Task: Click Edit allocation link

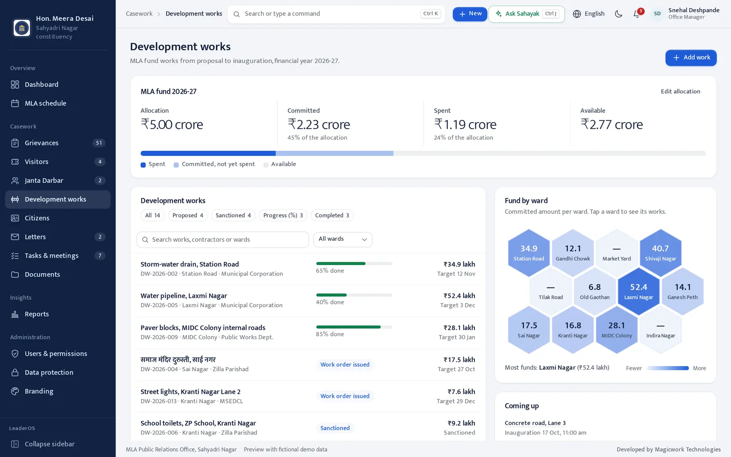Action: click(680, 91)
